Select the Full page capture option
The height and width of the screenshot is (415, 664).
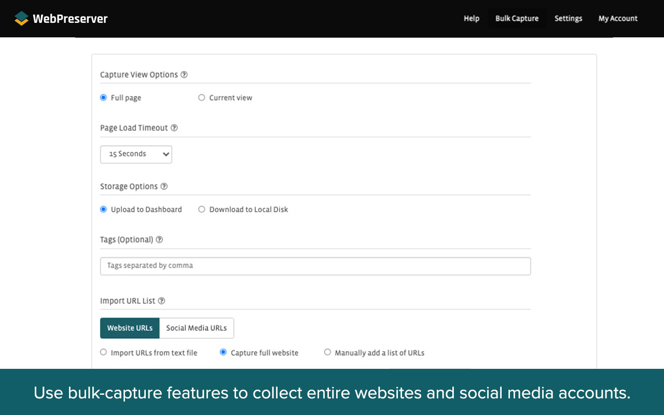(103, 97)
